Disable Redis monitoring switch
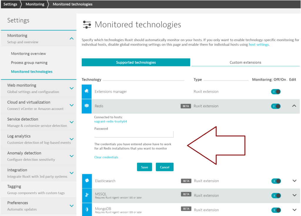 click(276, 106)
